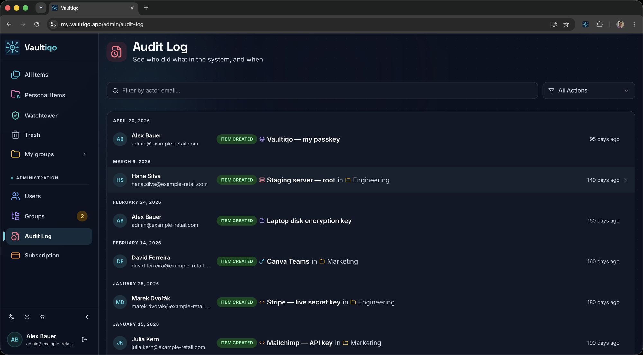Click the Engineering folder in Stripe row
This screenshot has width=643, height=355.
coord(373,302)
